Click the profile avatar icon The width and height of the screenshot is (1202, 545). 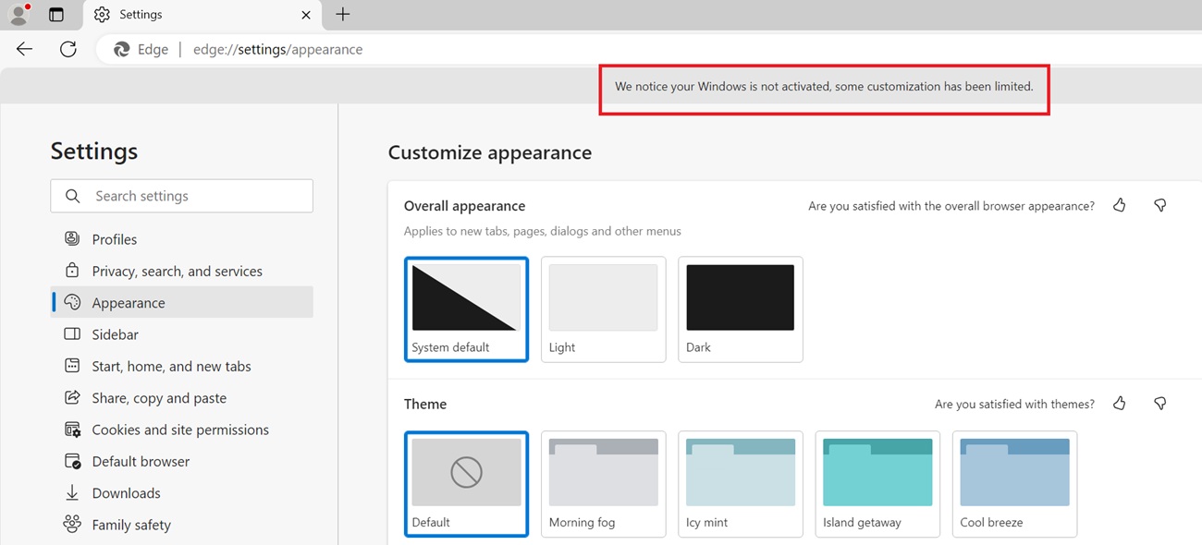pos(18,15)
